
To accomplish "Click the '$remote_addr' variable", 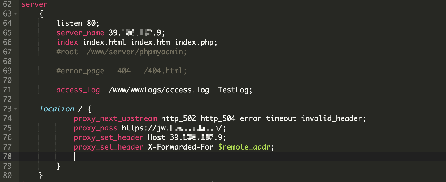I will [x=244, y=147].
